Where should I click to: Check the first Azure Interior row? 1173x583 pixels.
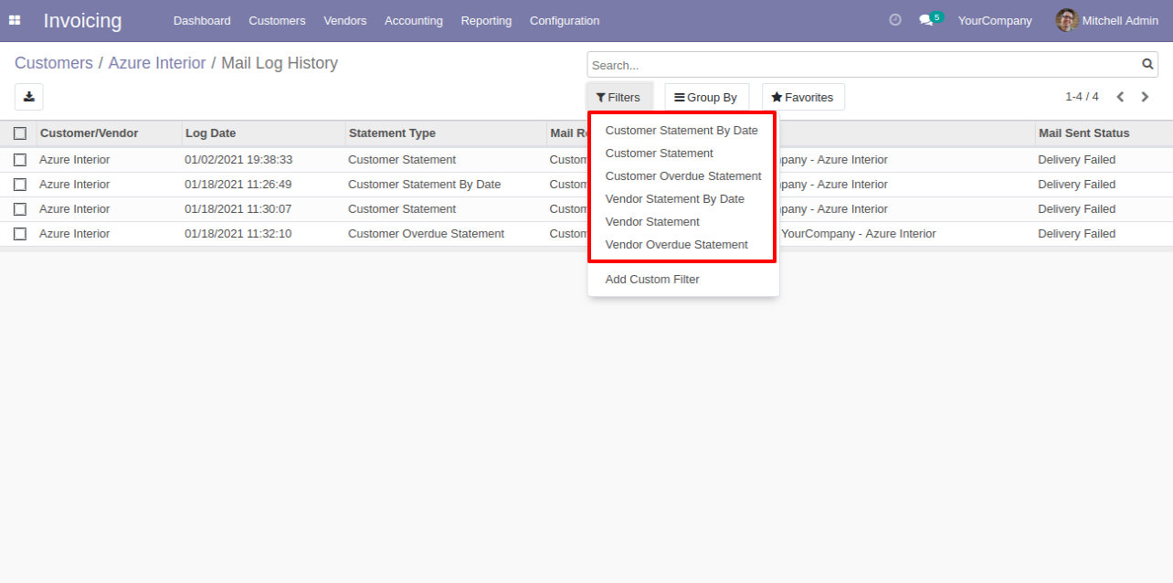20,160
